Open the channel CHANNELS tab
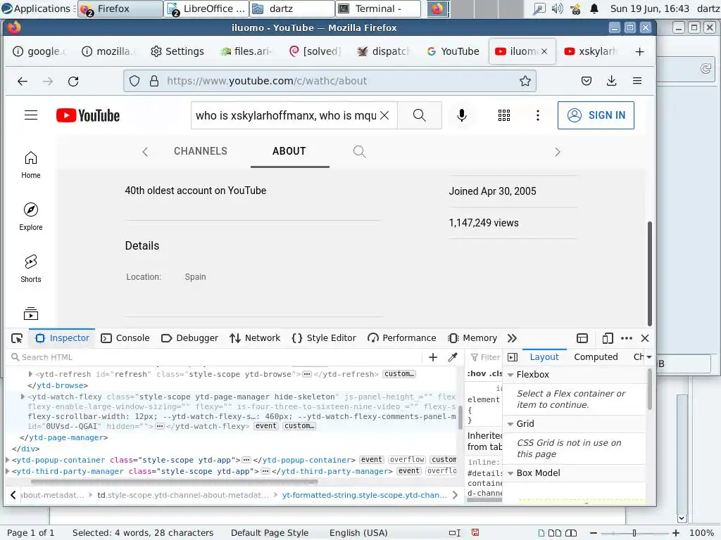721x540 pixels. pos(201,152)
